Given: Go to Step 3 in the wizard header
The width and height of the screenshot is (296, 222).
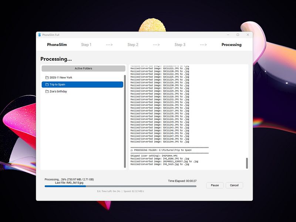Looking at the screenshot, I should (x=180, y=45).
